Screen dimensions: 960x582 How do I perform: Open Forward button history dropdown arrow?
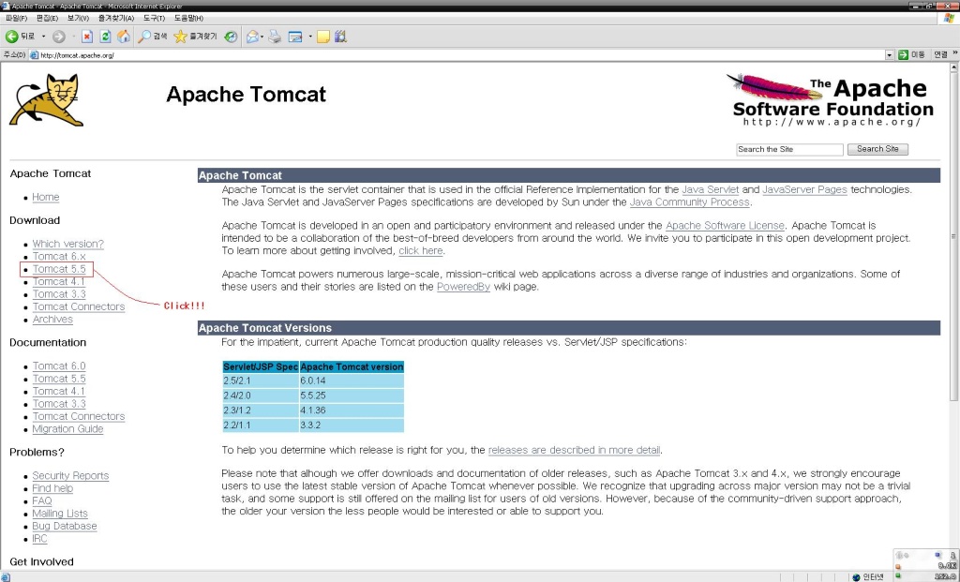[x=73, y=37]
